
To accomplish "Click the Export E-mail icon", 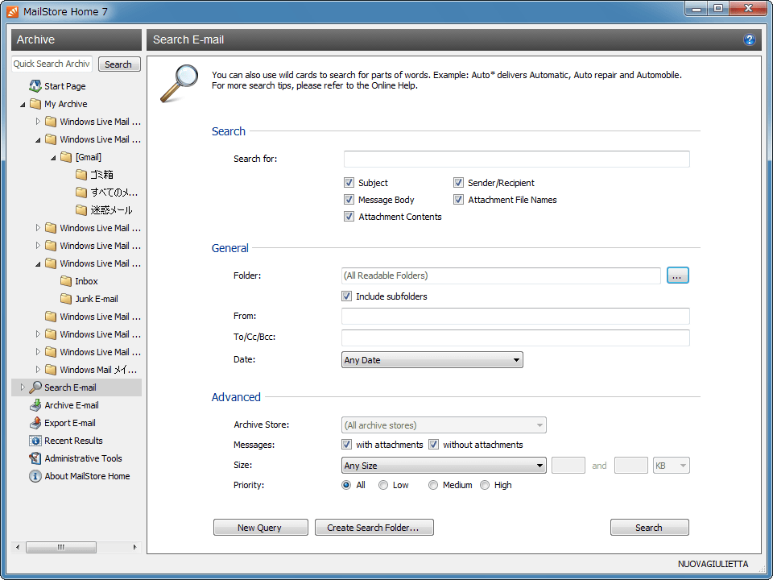I will [x=35, y=423].
